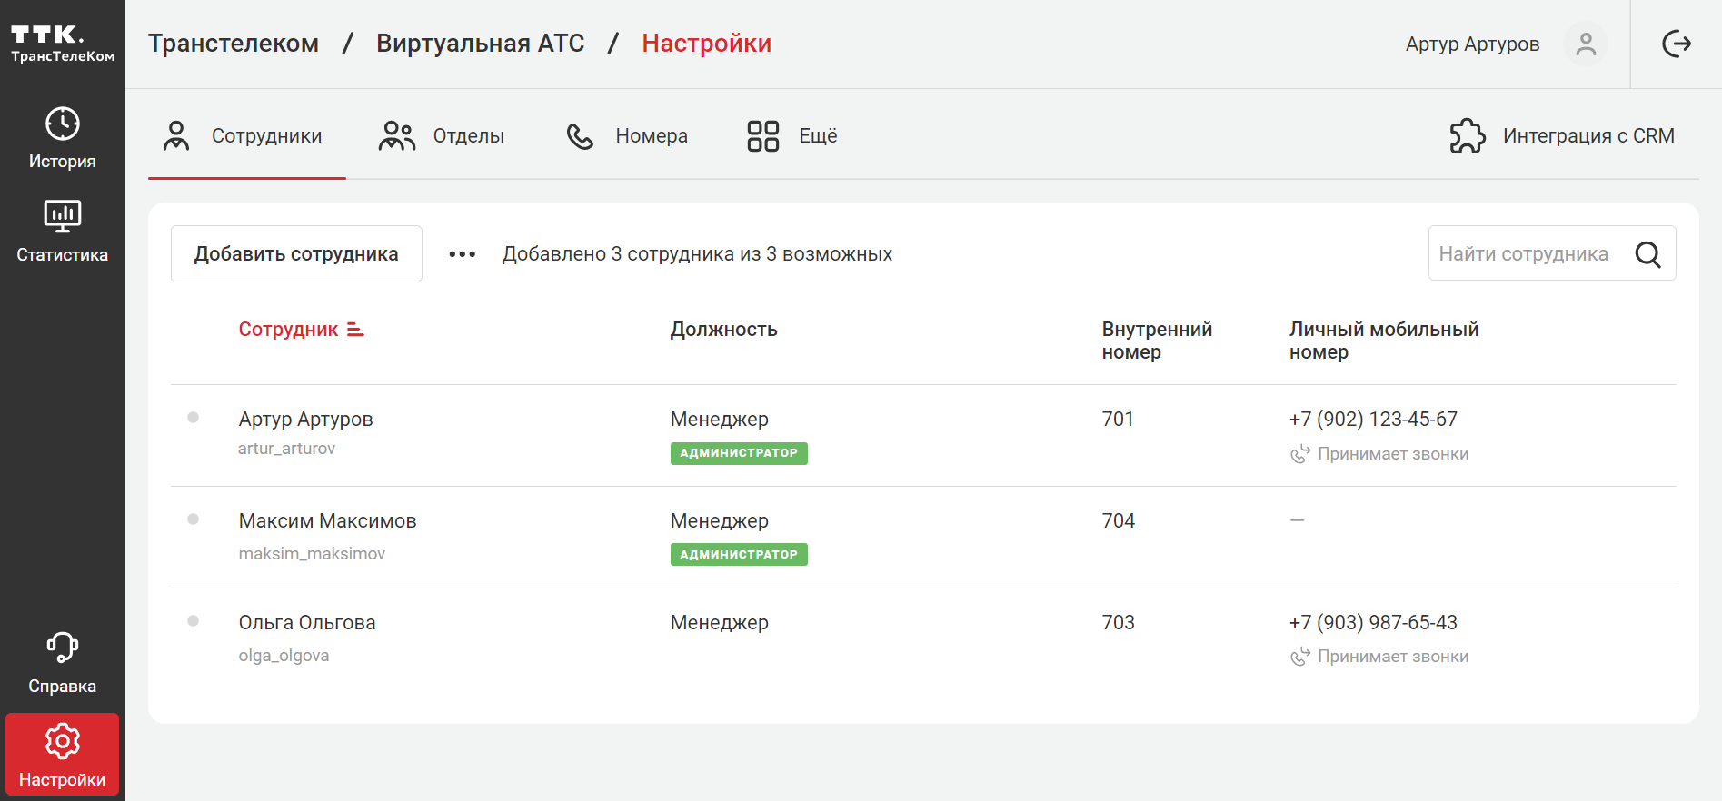Click status dot for Артур Артуров

click(x=193, y=418)
